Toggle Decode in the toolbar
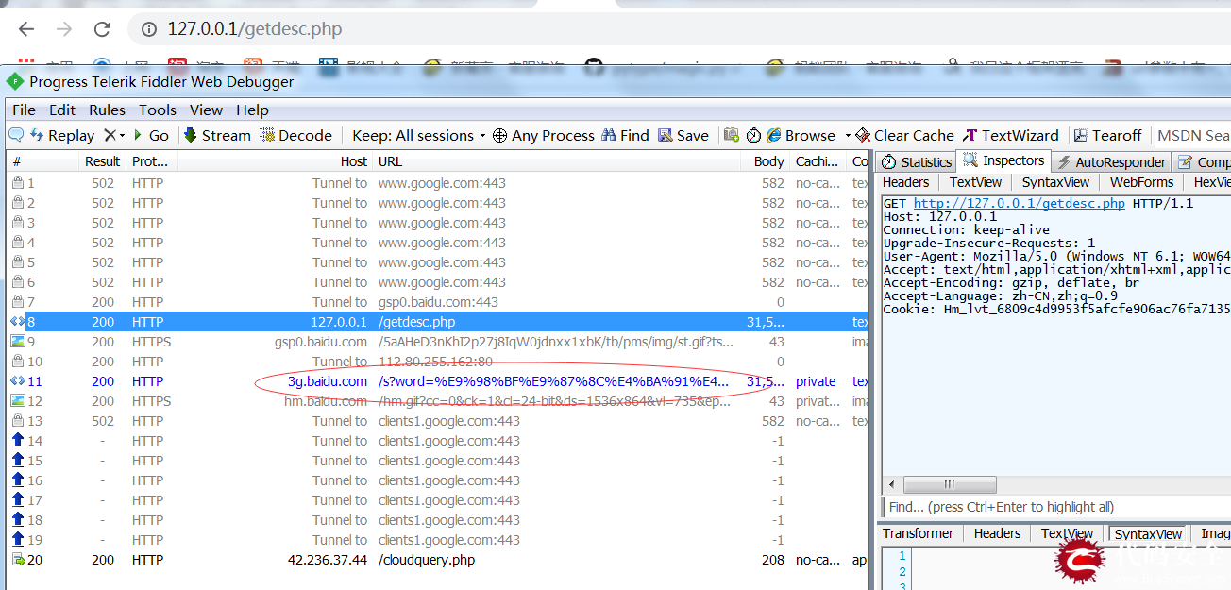The height and width of the screenshot is (590, 1231). click(x=296, y=135)
